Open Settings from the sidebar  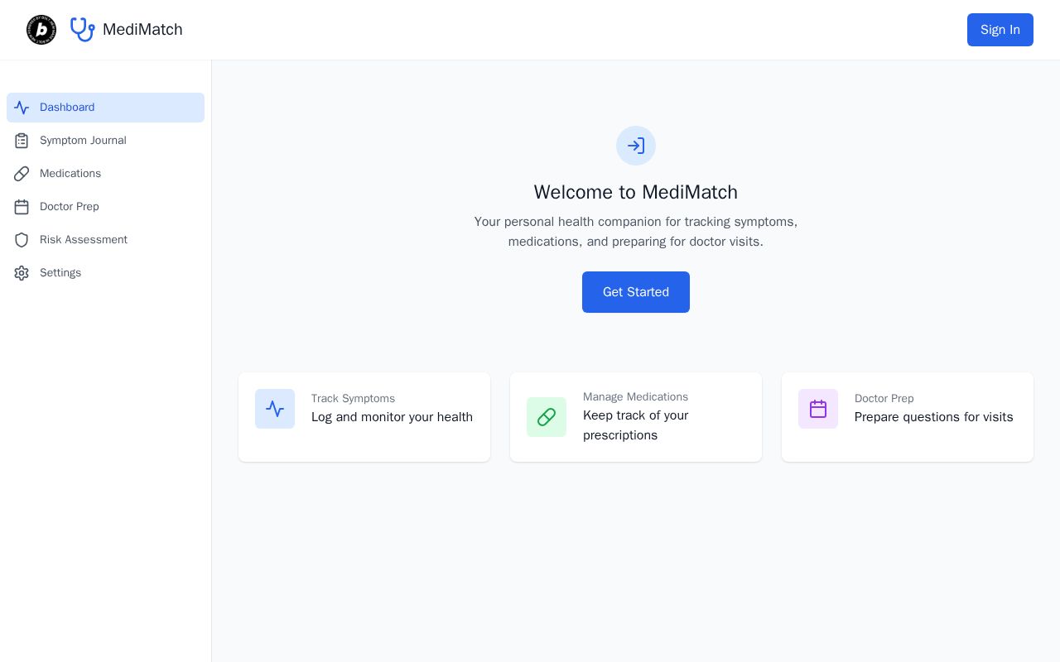tap(105, 273)
